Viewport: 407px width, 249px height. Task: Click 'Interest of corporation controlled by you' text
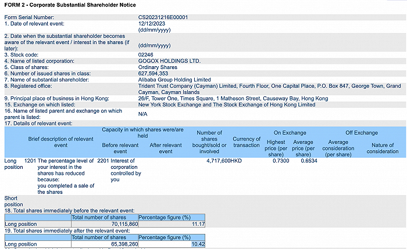126,170
